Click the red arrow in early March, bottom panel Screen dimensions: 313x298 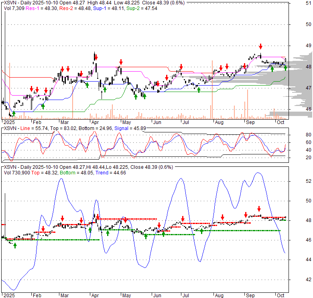click(62, 218)
